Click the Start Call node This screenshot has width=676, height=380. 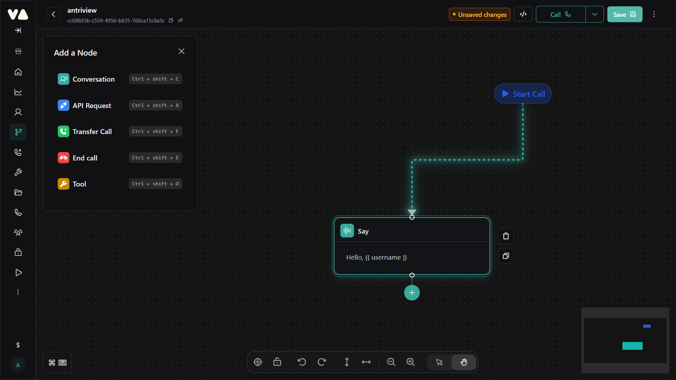(x=523, y=94)
